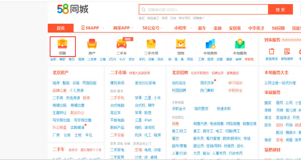Select the 首页 tab
The height and width of the screenshot is (160, 301).
(x=61, y=28)
